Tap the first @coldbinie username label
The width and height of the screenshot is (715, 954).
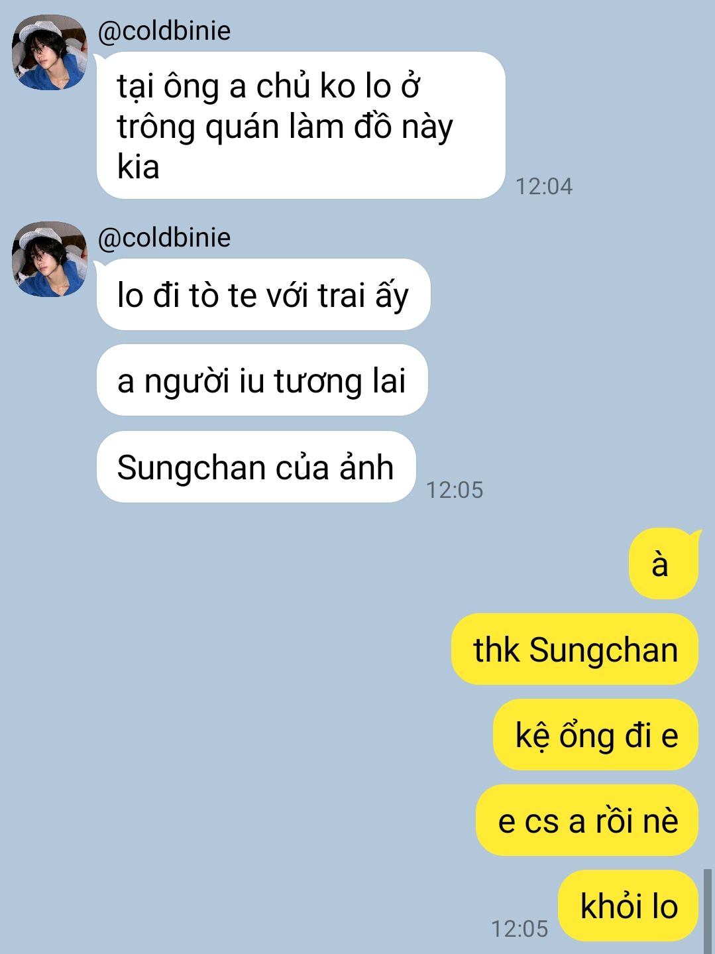(x=164, y=31)
